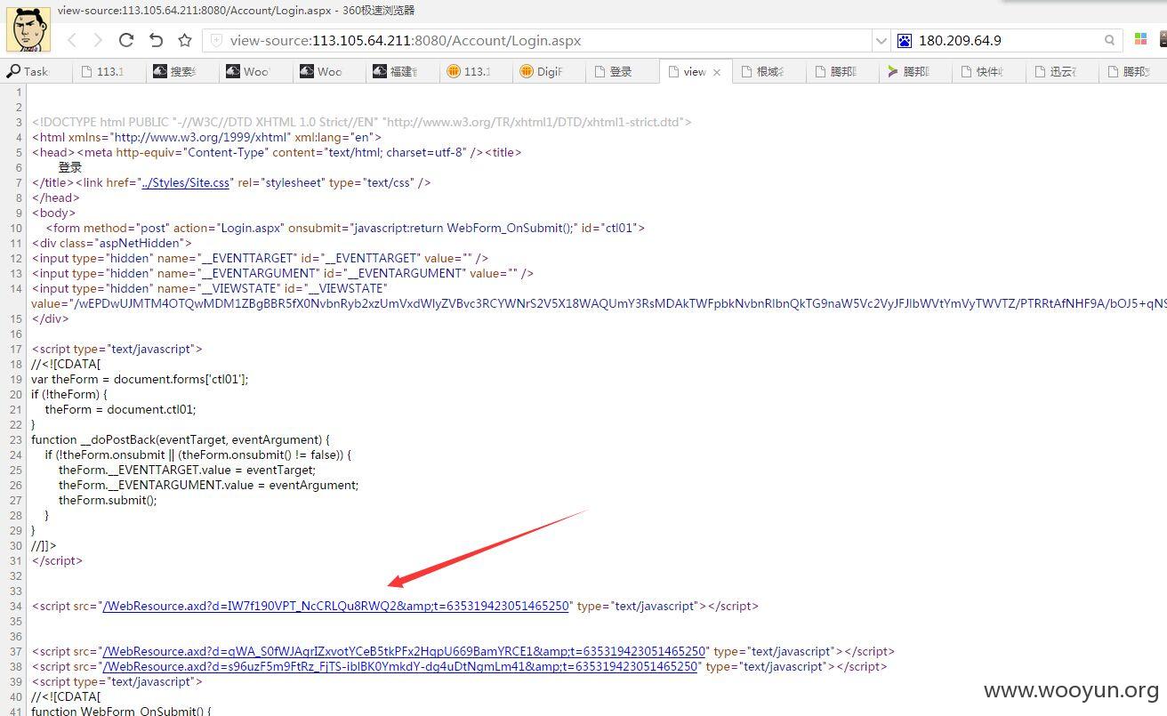Image resolution: width=1167 pixels, height=716 pixels.
Task: Switch to the 福建 tab
Action: pos(402,71)
